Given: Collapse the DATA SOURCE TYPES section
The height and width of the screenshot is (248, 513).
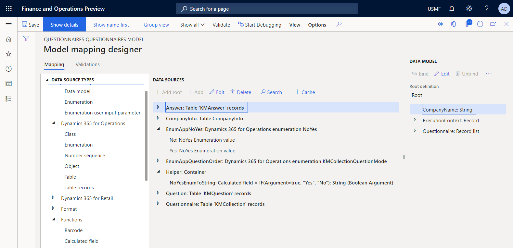Looking at the screenshot, I should [x=47, y=80].
